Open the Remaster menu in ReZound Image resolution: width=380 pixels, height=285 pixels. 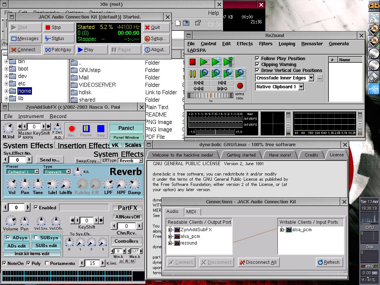click(x=312, y=44)
